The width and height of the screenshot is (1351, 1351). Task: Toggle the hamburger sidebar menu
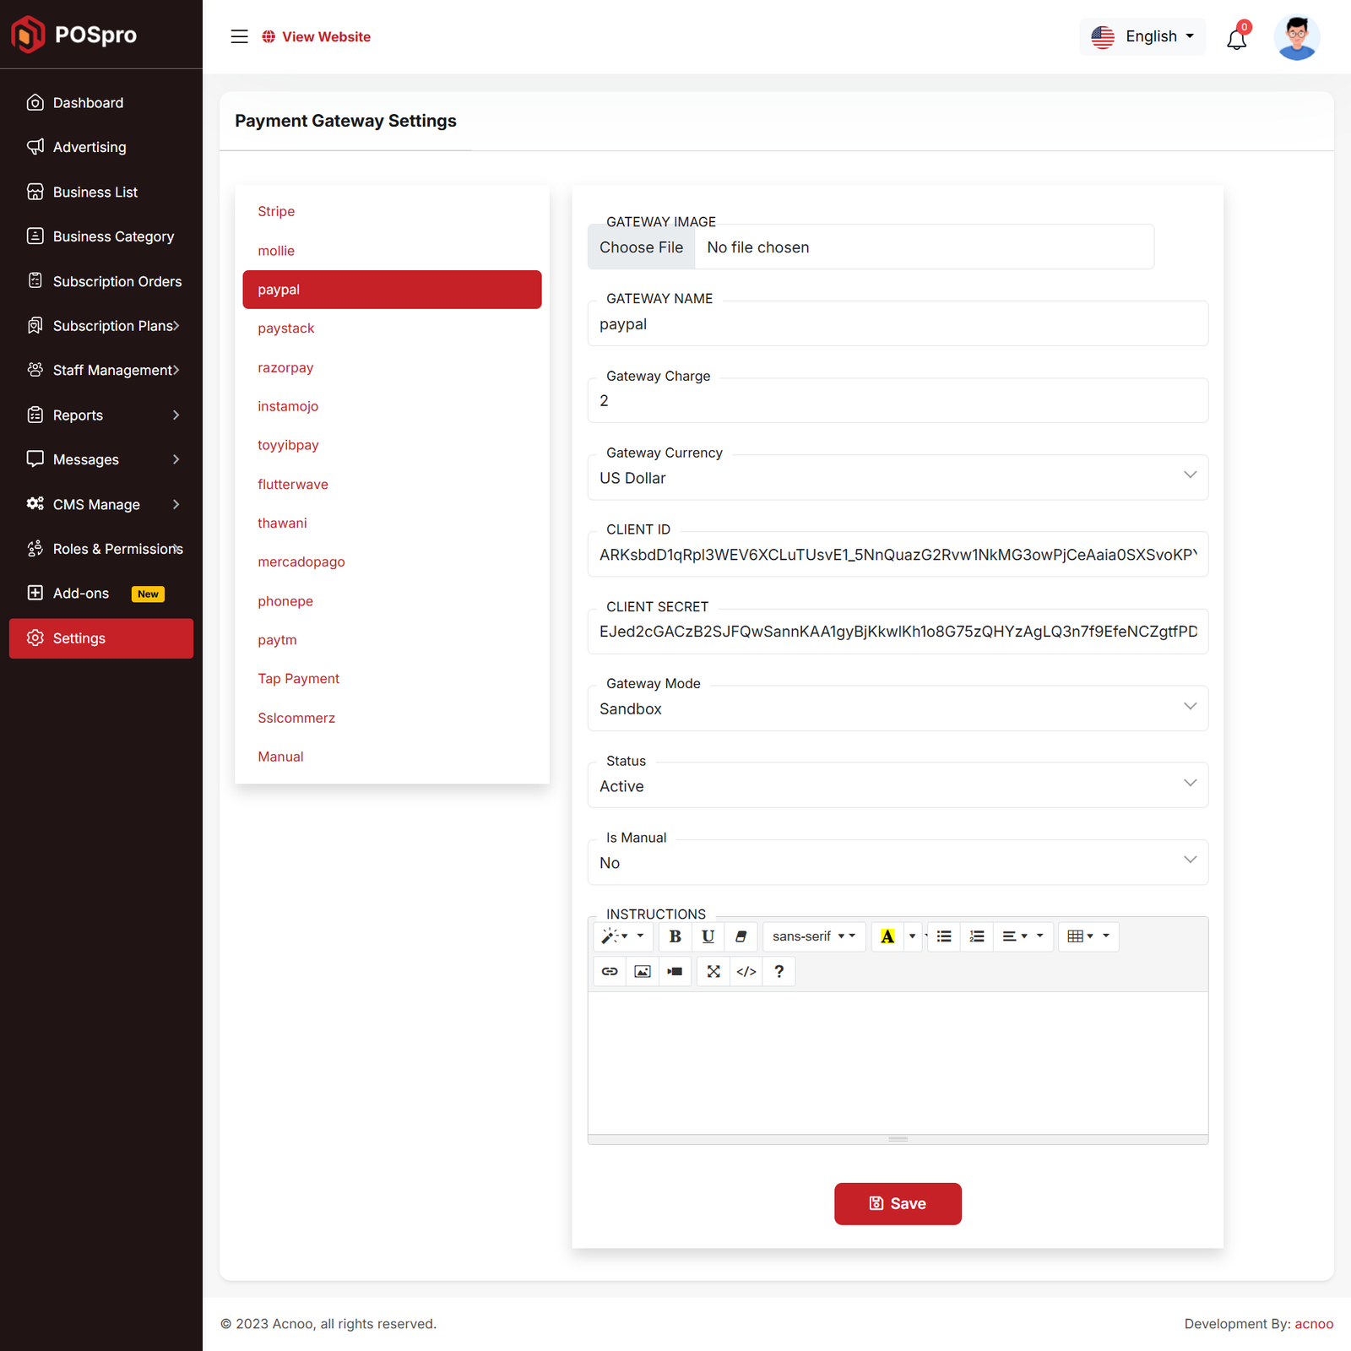coord(239,36)
